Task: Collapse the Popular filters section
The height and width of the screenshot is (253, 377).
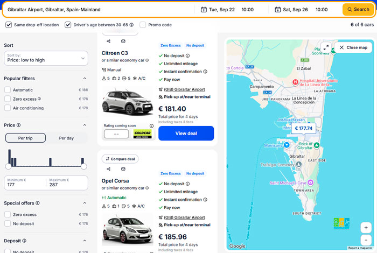Action: pyautogui.click(x=85, y=79)
